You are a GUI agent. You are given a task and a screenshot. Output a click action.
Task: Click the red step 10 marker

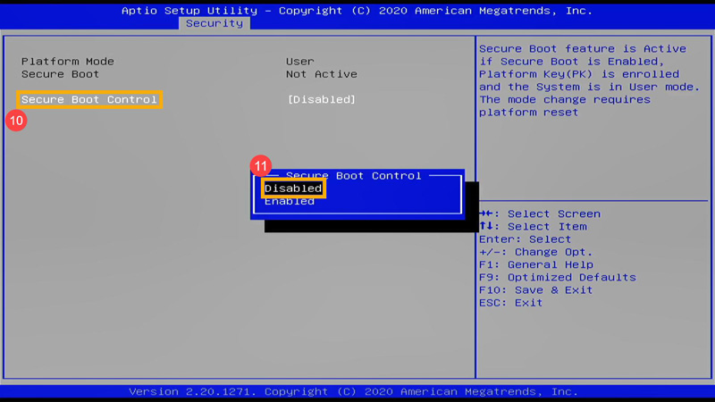tap(15, 121)
